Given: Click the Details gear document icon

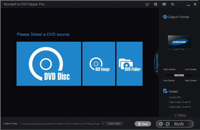Looking at the screenshot, I should (x=165, y=91).
